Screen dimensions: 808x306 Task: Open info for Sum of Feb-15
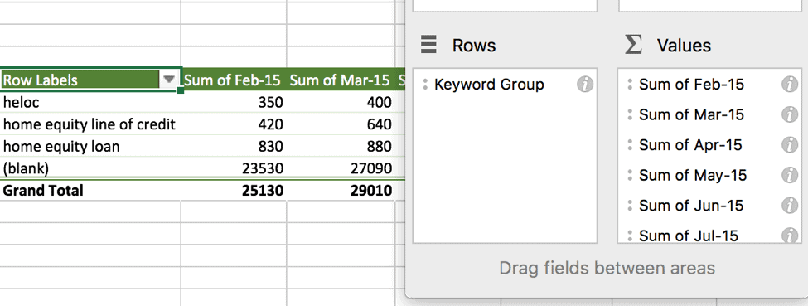[790, 85]
